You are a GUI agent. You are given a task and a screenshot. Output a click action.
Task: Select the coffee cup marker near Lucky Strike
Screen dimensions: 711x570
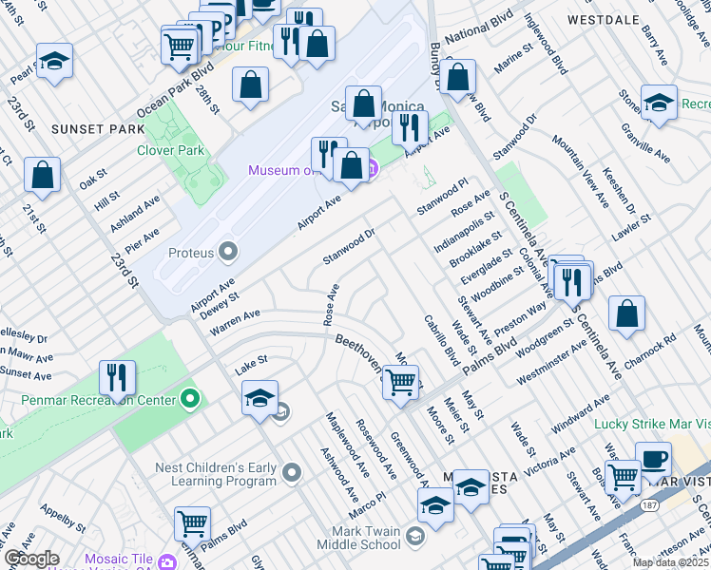(653, 461)
